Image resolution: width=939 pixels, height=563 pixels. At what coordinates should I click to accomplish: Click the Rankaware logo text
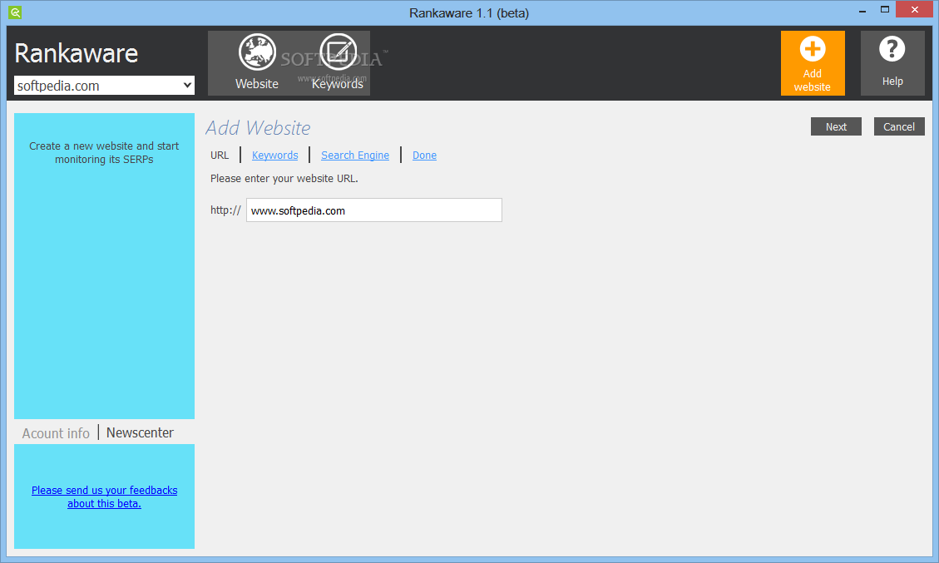(x=76, y=53)
